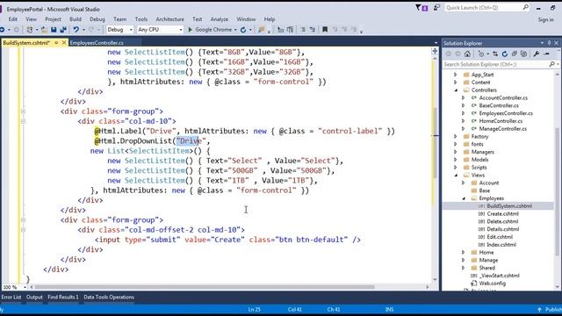Open the Error List panel tab
Viewport: 562px width, 316px height.
(x=11, y=298)
